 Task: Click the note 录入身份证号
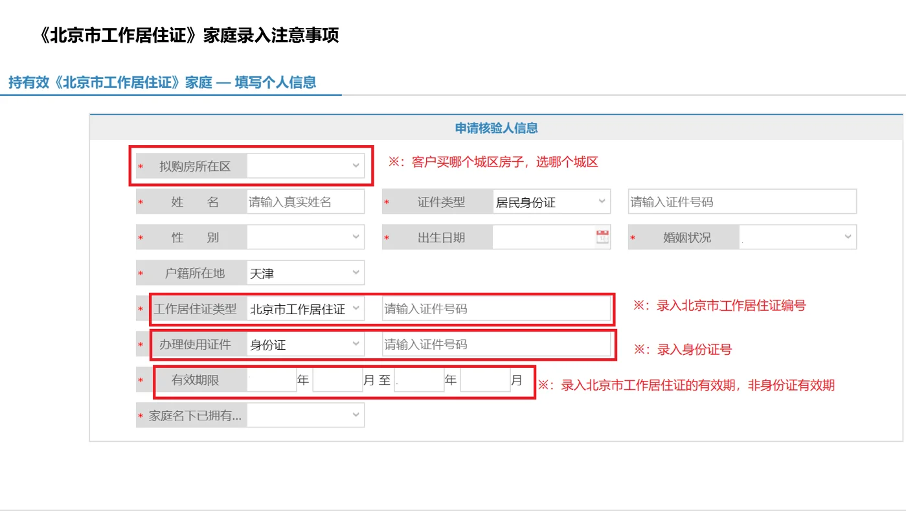pos(683,350)
